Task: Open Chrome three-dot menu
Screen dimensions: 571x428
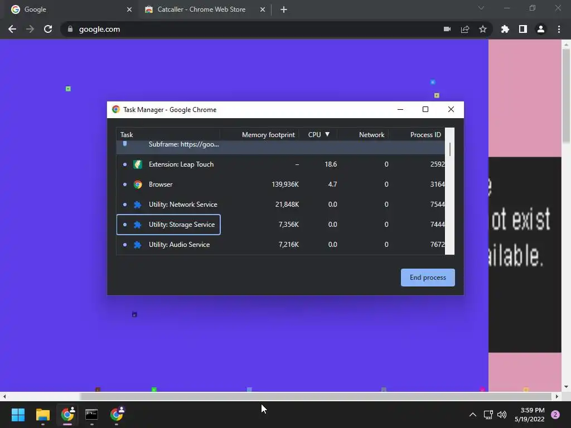Action: coord(559,29)
